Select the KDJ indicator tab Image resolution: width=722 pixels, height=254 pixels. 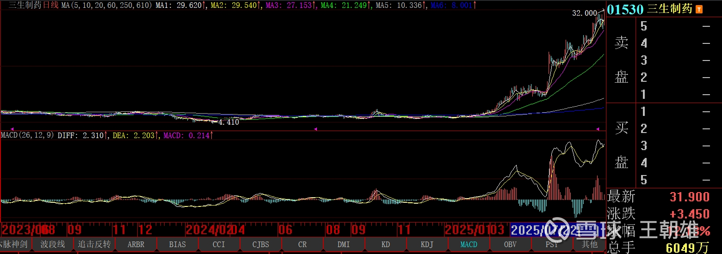[427, 244]
